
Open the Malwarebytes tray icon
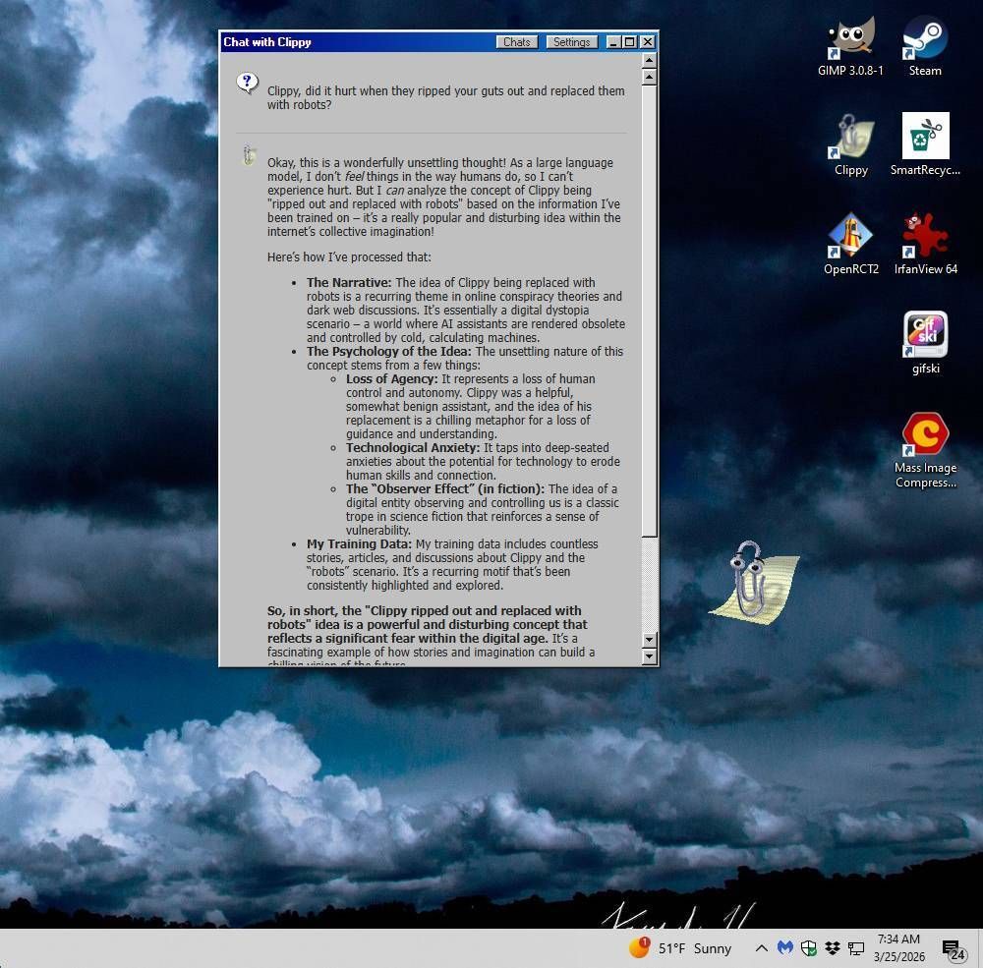click(784, 948)
